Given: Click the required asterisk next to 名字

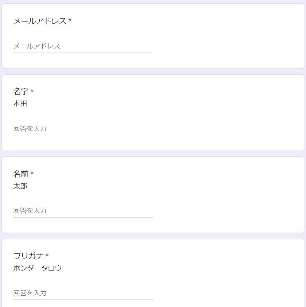Looking at the screenshot, I should point(32,91).
